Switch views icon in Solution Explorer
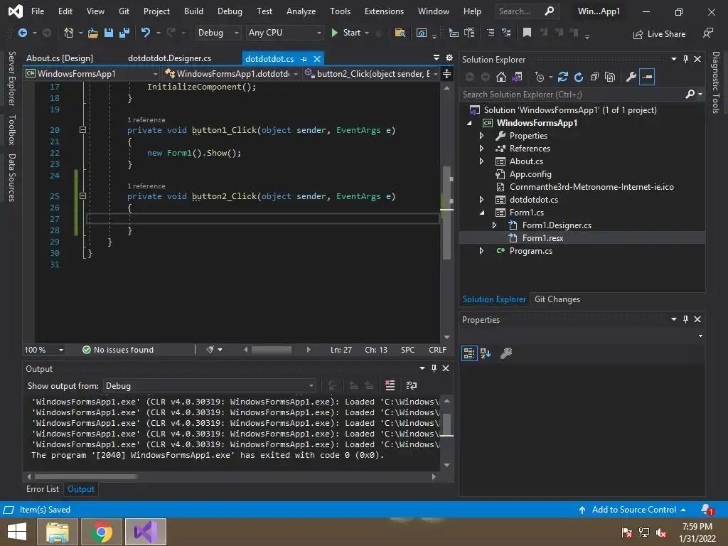The width and height of the screenshot is (728, 546). tap(517, 77)
